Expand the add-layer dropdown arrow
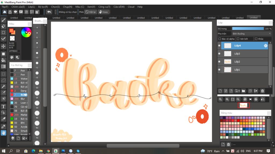The height and width of the screenshot is (154, 275). tap(239, 91)
